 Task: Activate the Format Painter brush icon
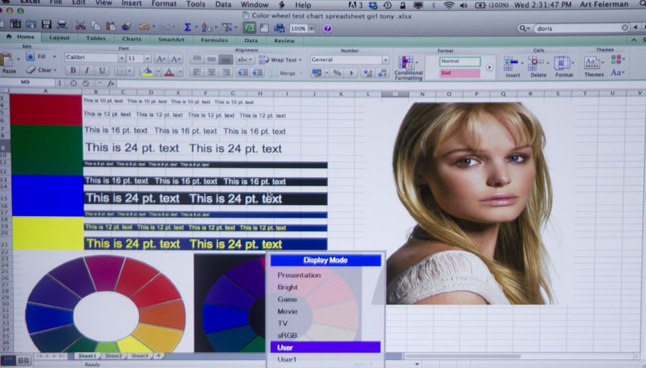point(127,26)
